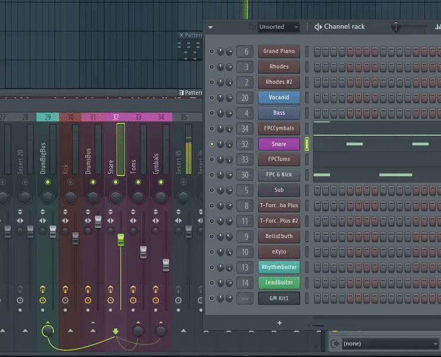This screenshot has width=441, height=357.
Task: Mute the Snare channel
Action: [x=212, y=144]
